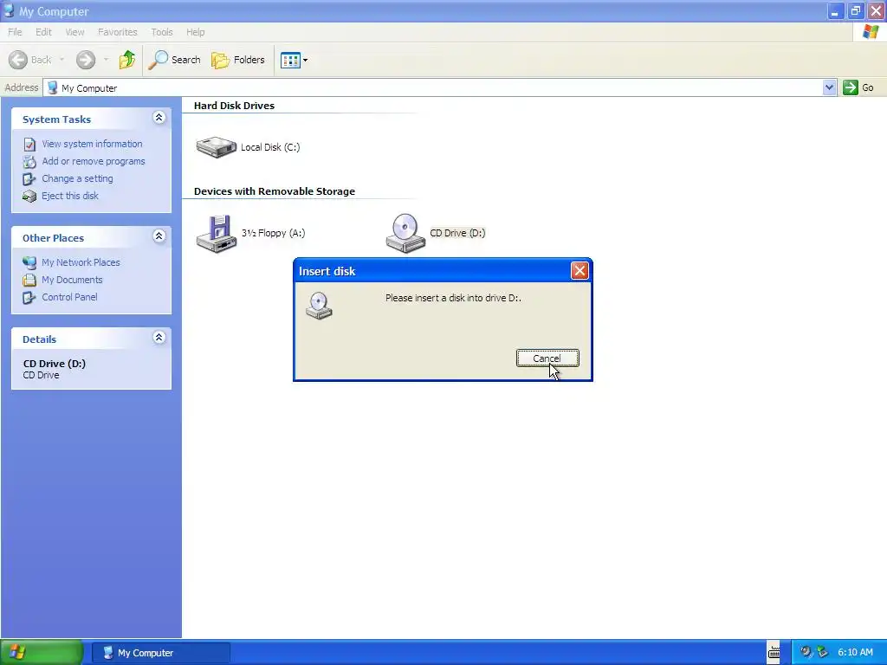Click the Forward arrow toolbar button

click(x=86, y=60)
